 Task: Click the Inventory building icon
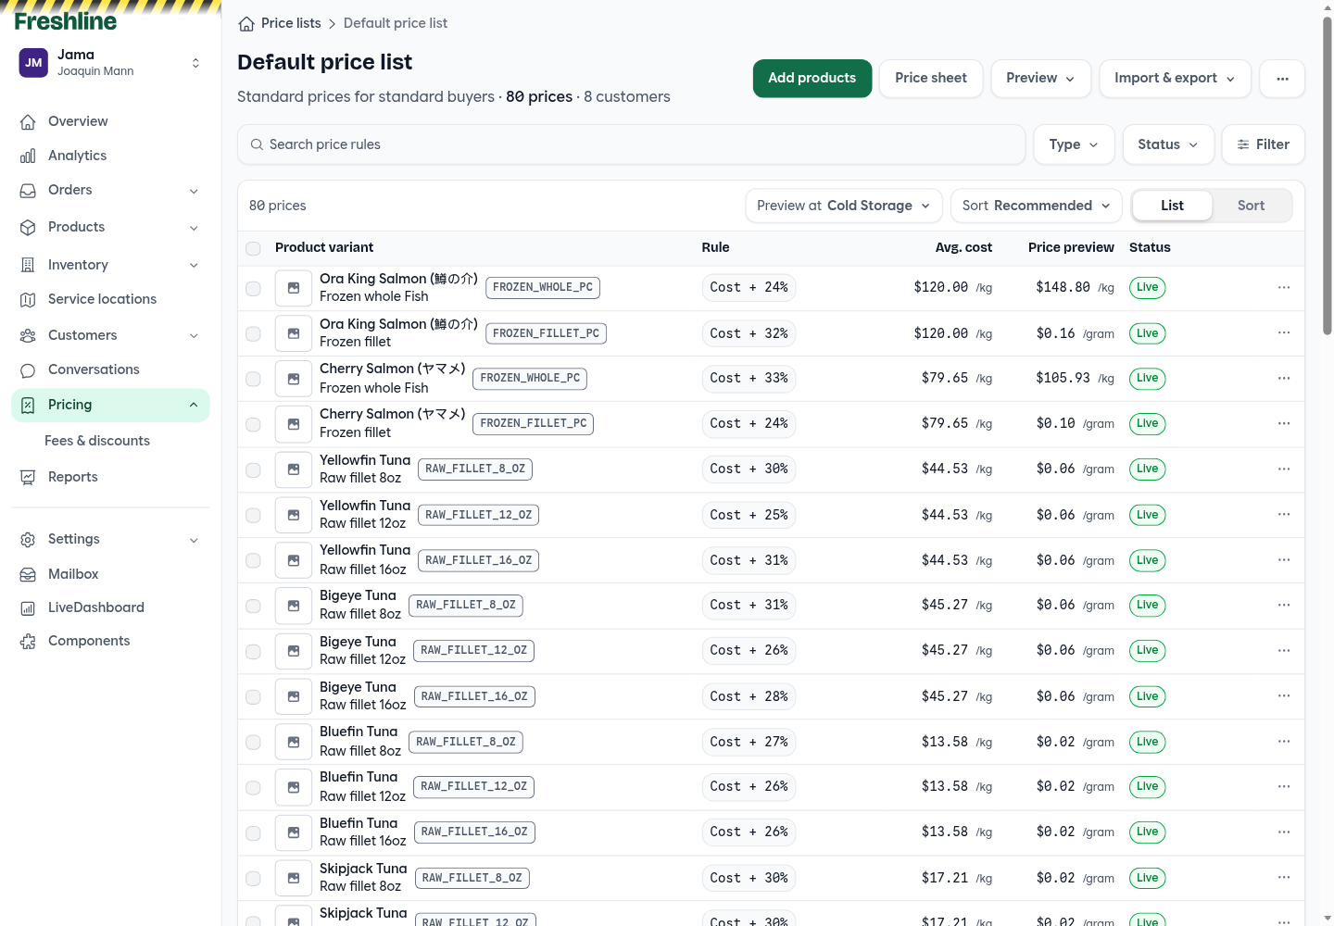pos(28,265)
